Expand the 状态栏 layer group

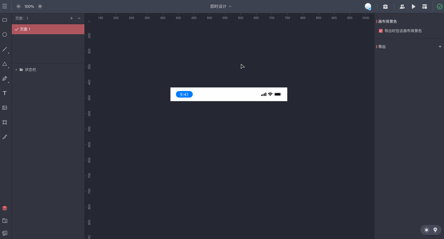(16, 70)
